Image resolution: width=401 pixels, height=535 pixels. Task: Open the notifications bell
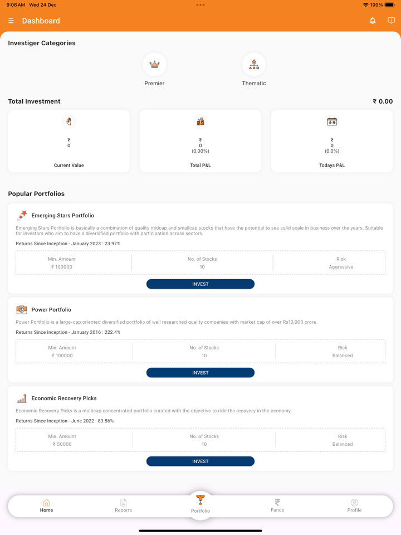pyautogui.click(x=373, y=21)
